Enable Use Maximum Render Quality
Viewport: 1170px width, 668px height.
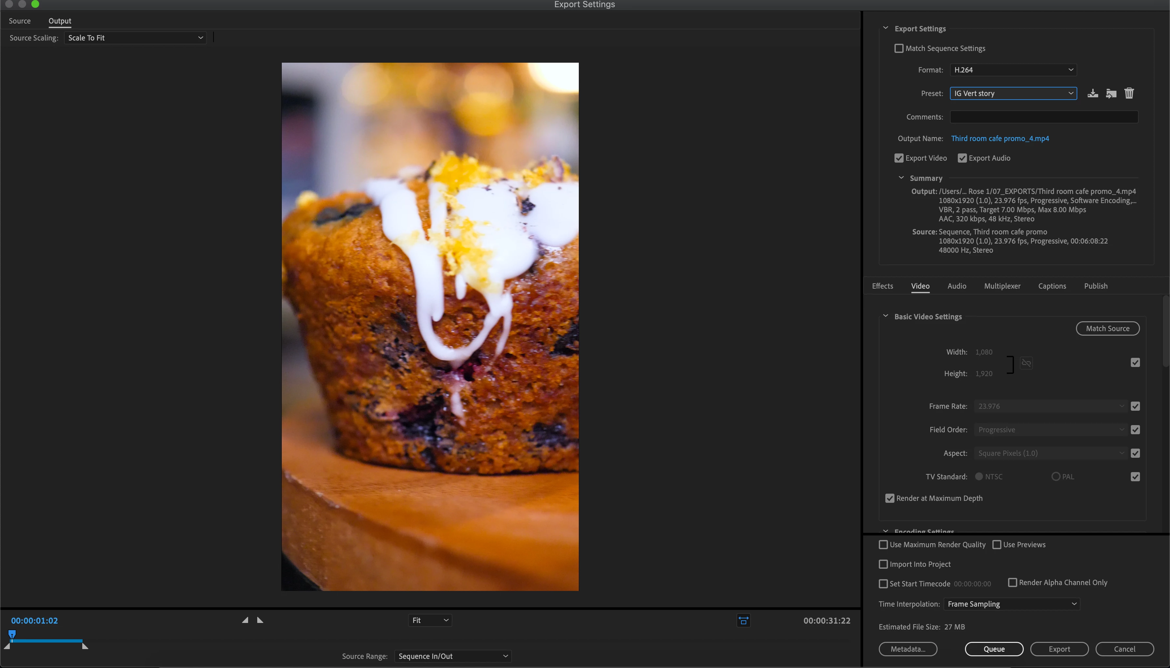tap(883, 545)
